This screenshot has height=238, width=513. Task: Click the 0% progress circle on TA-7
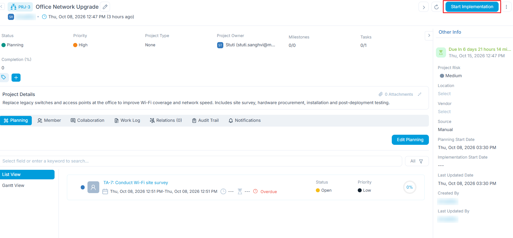tap(409, 187)
